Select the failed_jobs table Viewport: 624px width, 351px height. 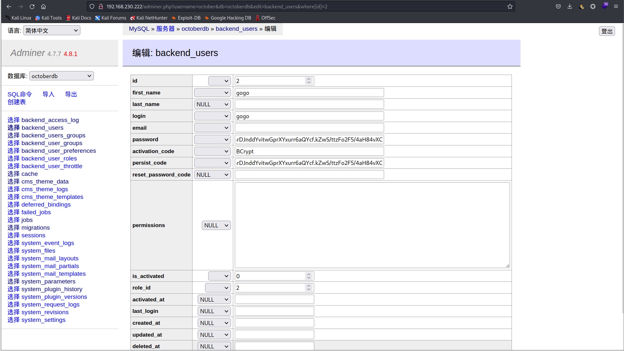[x=36, y=212]
